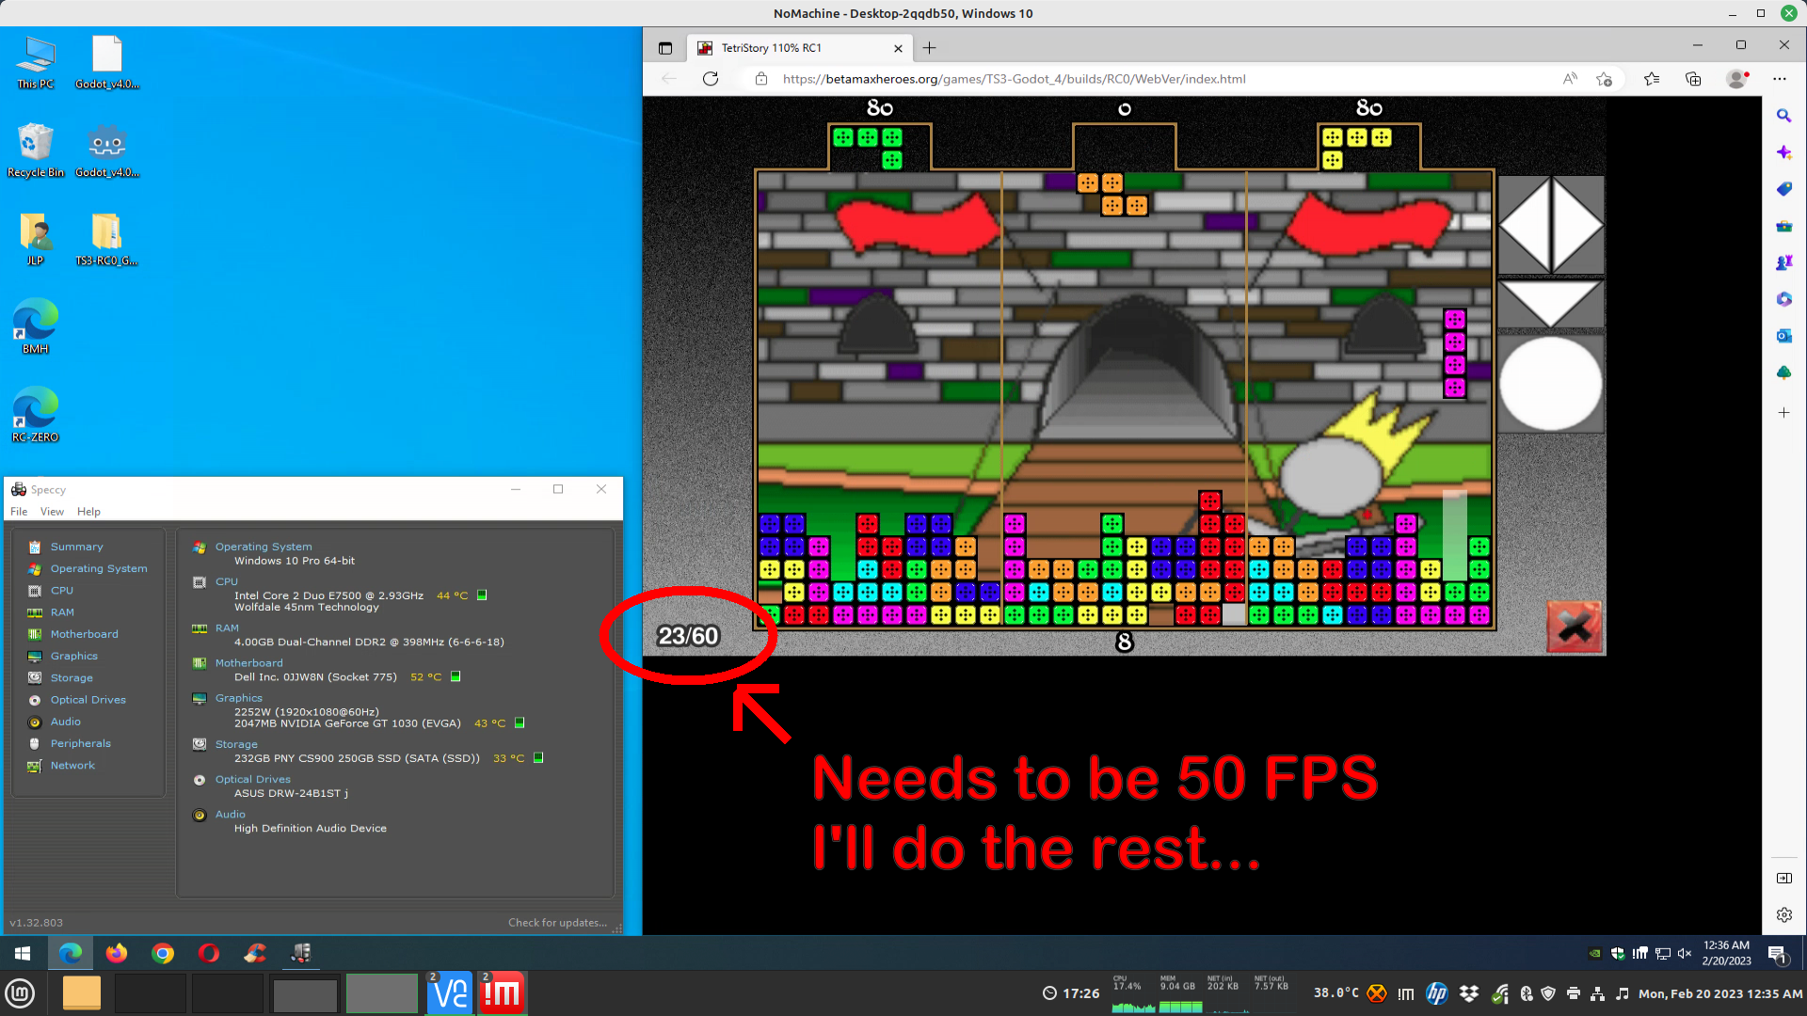This screenshot has width=1807, height=1016.
Task: Close the TetriStory browser tab
Action: pyautogui.click(x=898, y=48)
